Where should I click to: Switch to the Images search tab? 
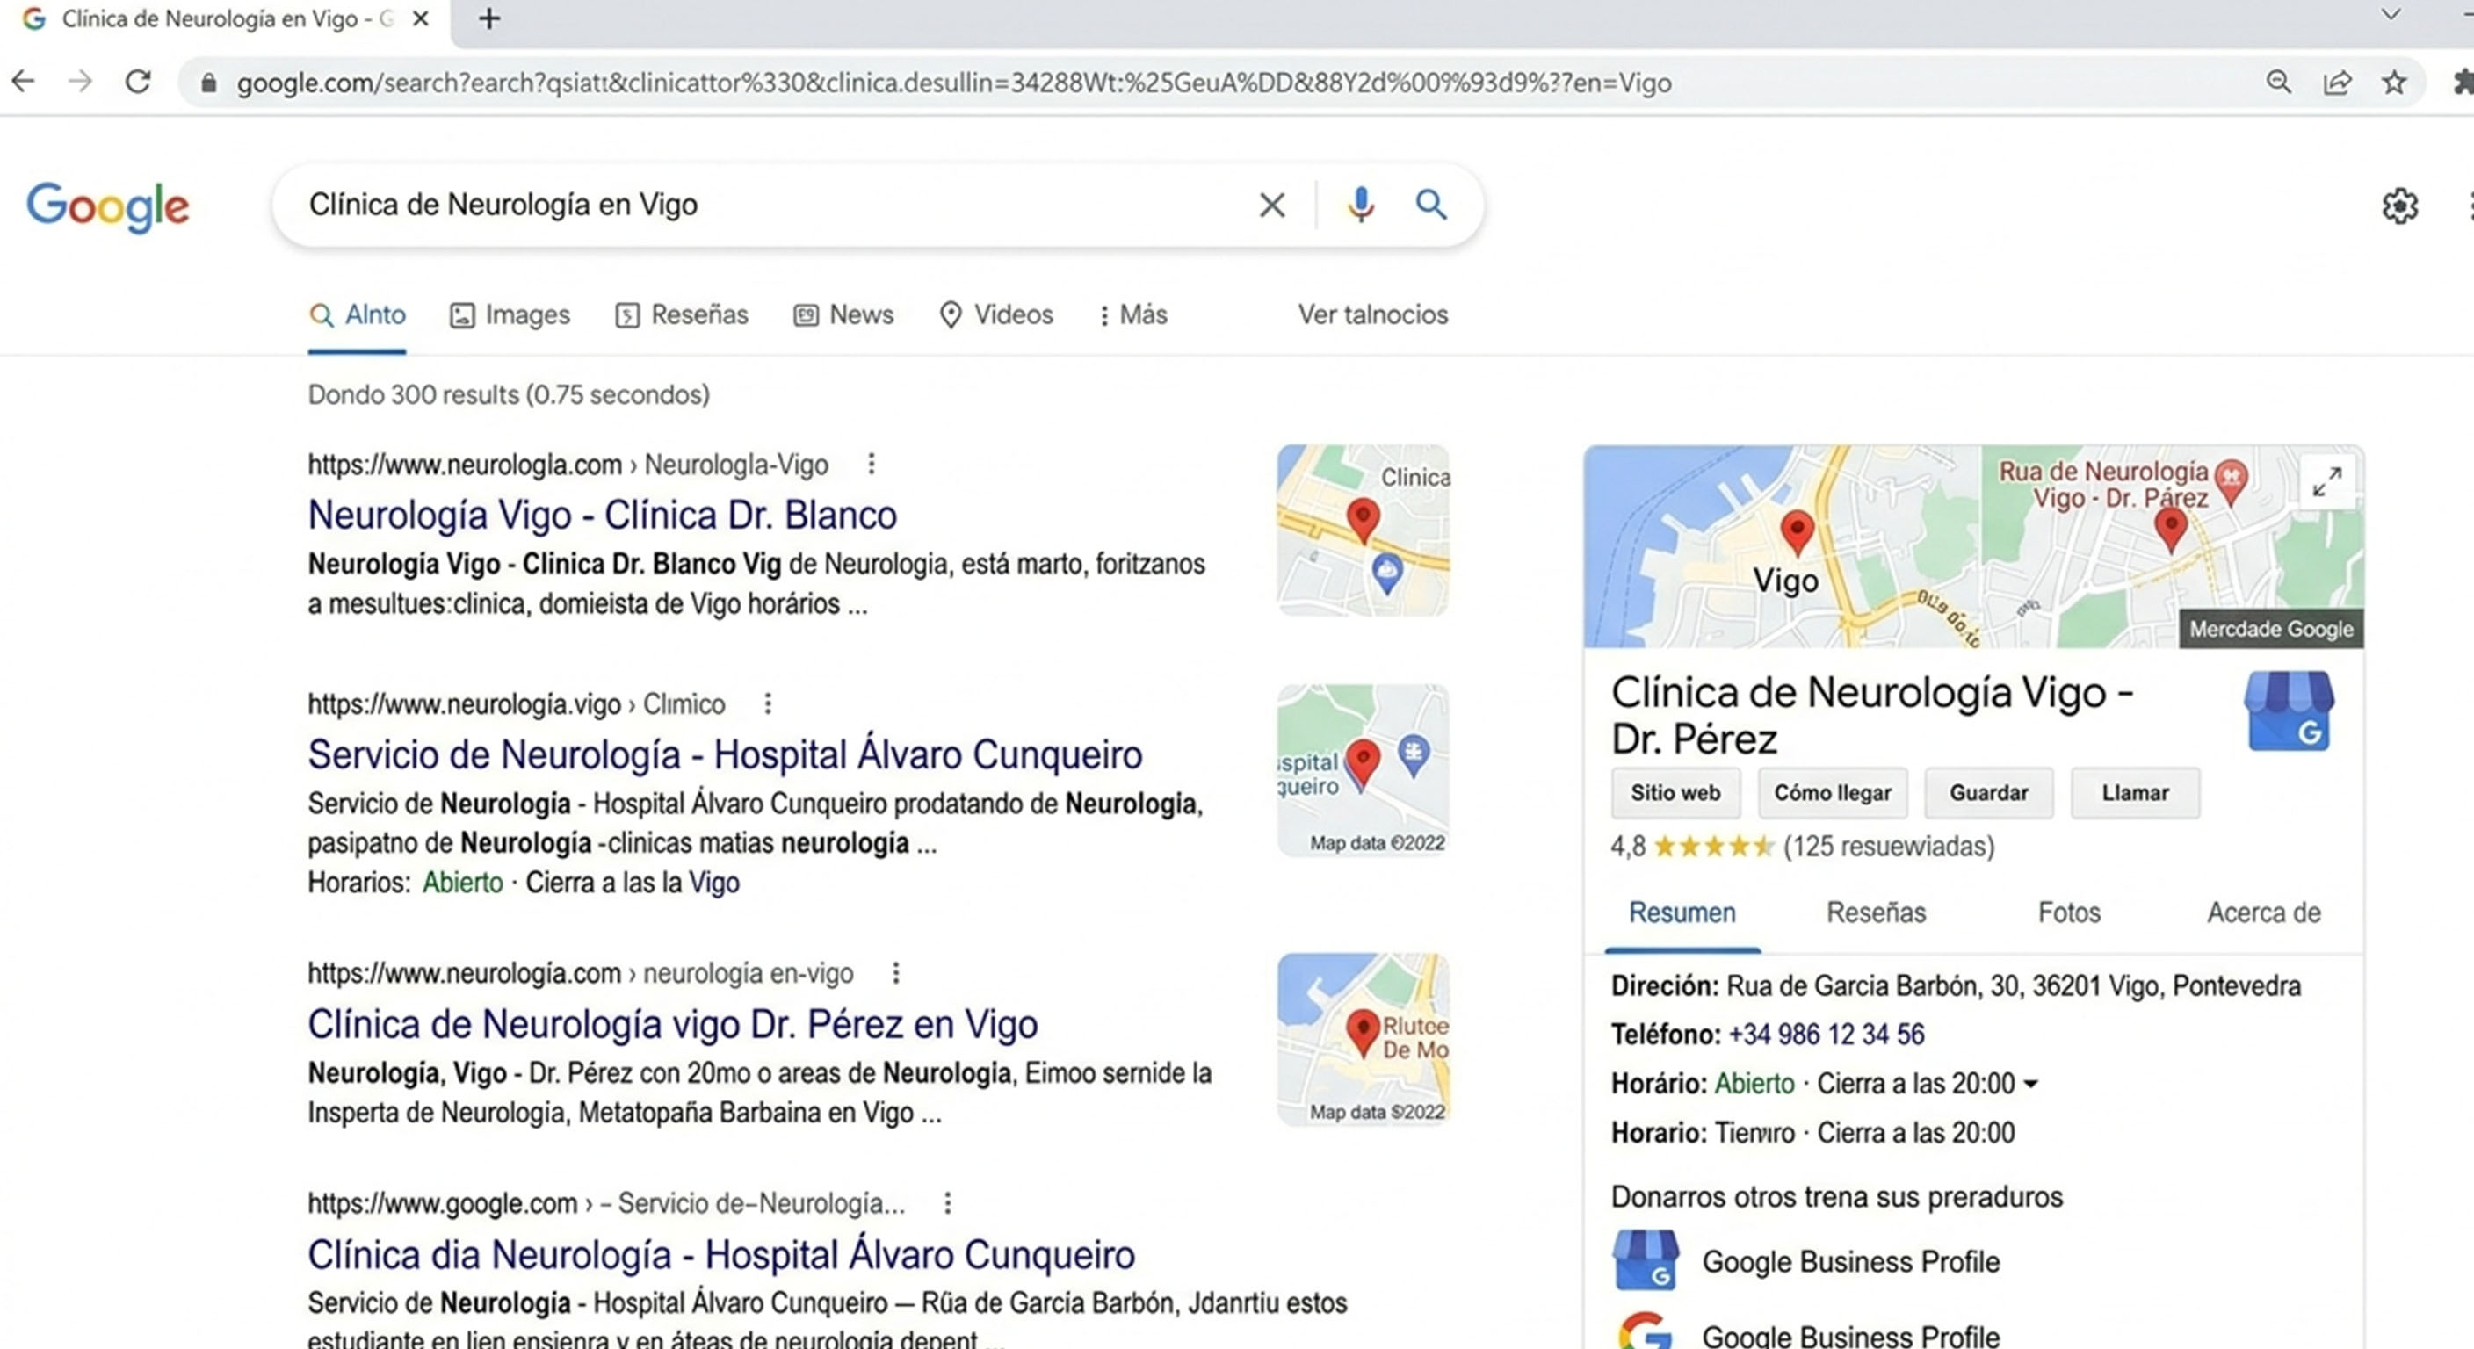coord(510,315)
